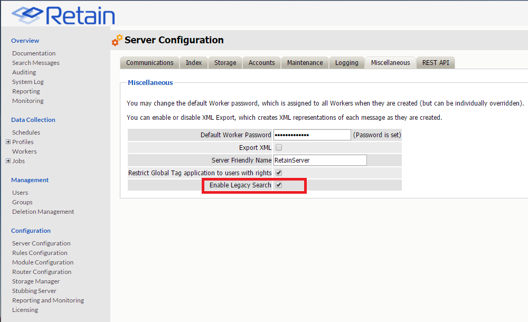Go to the Accounts tab

[262, 63]
